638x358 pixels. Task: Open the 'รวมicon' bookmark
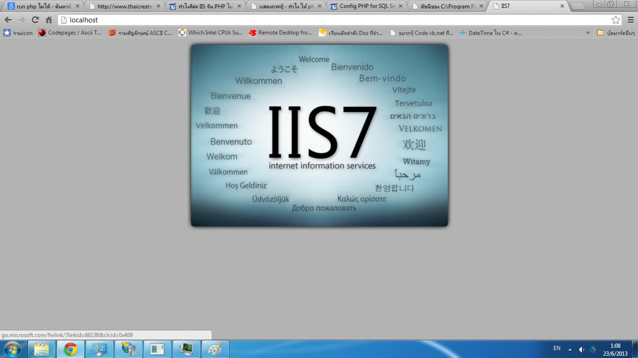[x=18, y=33]
